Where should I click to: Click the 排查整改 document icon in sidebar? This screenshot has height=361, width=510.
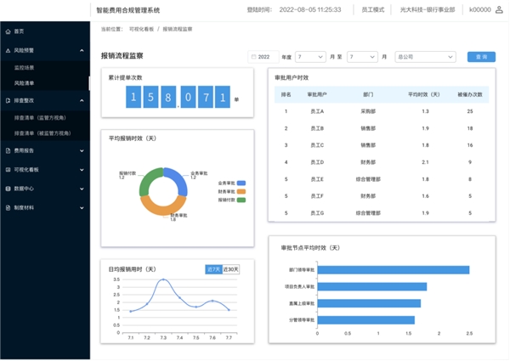coord(8,100)
